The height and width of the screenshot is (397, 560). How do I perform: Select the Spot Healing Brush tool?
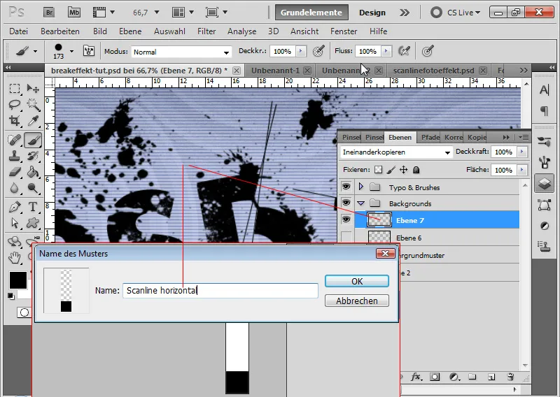coord(14,140)
